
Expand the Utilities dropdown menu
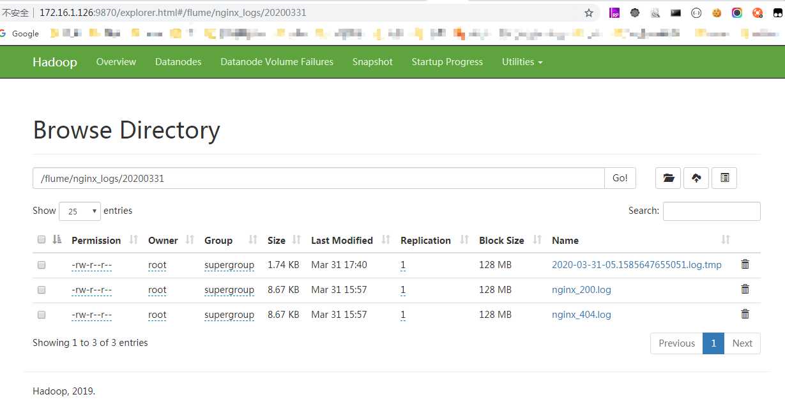(522, 62)
